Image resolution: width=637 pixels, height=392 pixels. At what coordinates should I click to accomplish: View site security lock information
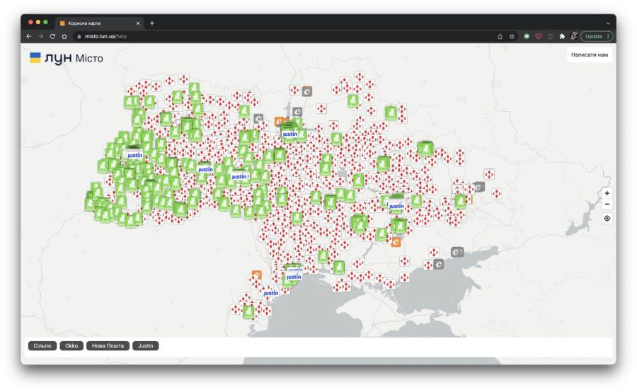pyautogui.click(x=79, y=36)
